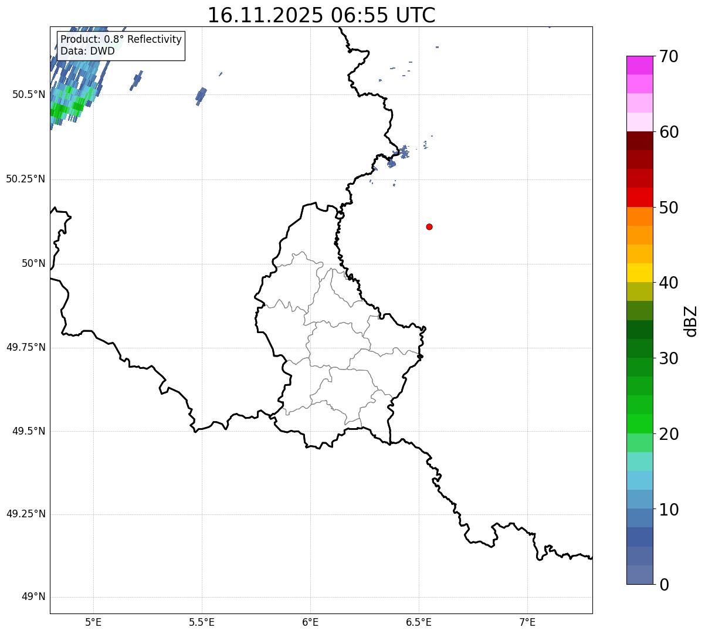Click the yellow colorbar segment at 40 dBZ
Image resolution: width=705 pixels, height=634 pixels.
coord(639,273)
